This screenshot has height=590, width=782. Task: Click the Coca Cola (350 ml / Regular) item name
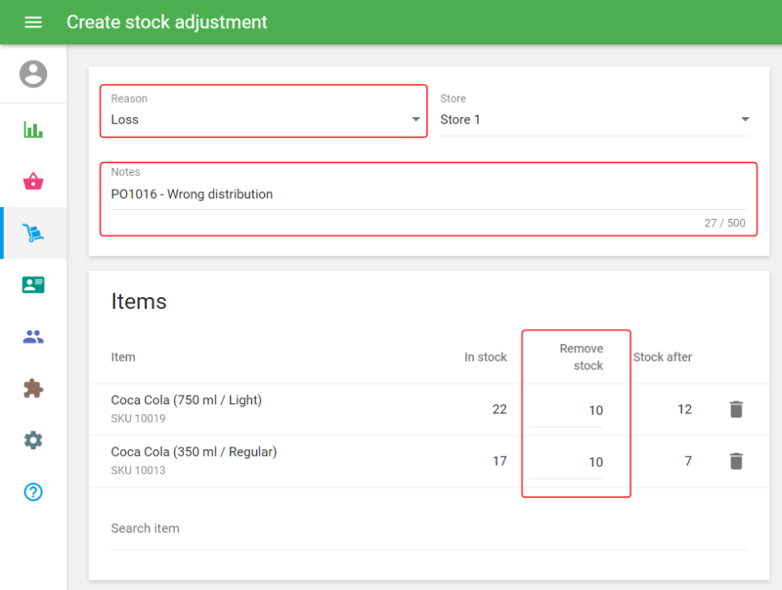194,452
